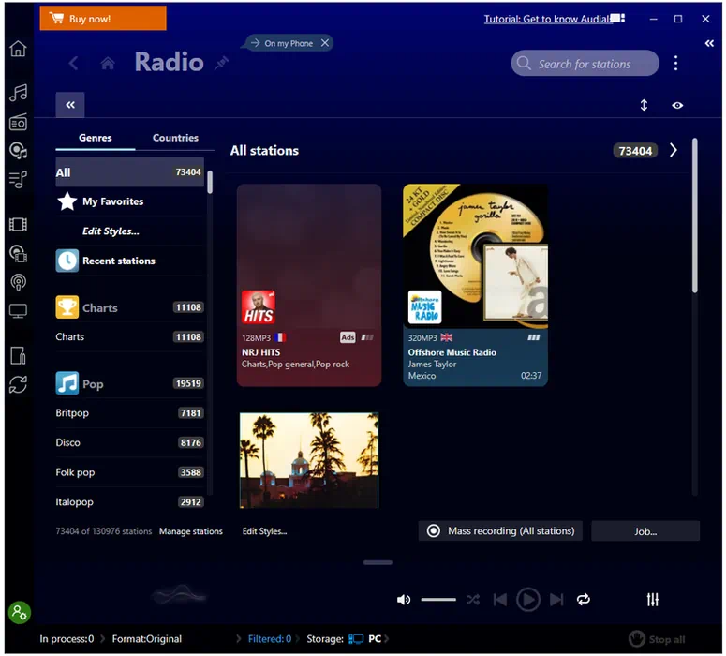Open the devices icon in sidebar
This screenshot has height=656, width=726.
[x=18, y=355]
